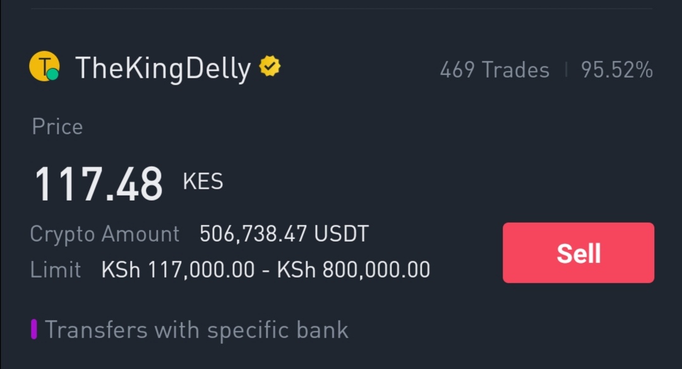Click the 469 Trades count
Viewport: 682px width, 369px height.
coord(494,69)
